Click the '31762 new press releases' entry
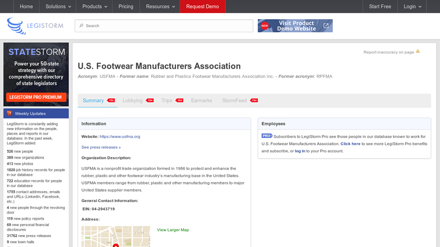 click(29, 236)
